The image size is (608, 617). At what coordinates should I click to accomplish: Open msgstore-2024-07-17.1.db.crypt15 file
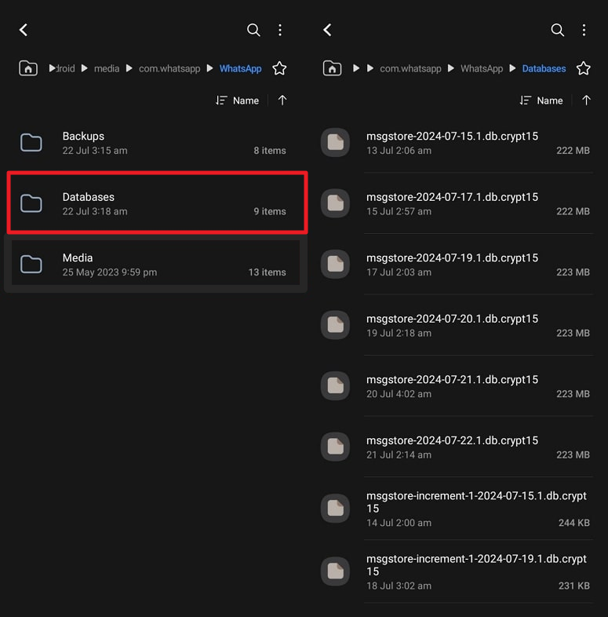(457, 203)
